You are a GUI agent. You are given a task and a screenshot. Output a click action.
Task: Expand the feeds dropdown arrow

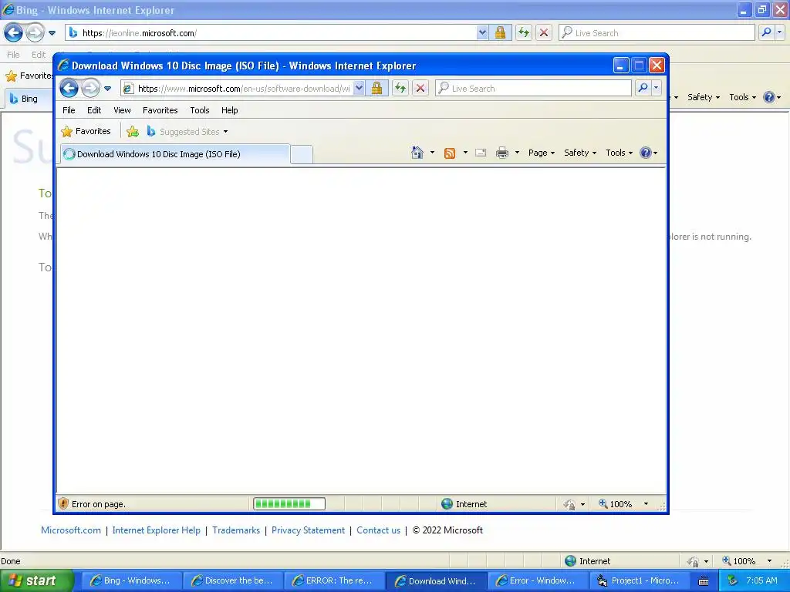coord(465,153)
